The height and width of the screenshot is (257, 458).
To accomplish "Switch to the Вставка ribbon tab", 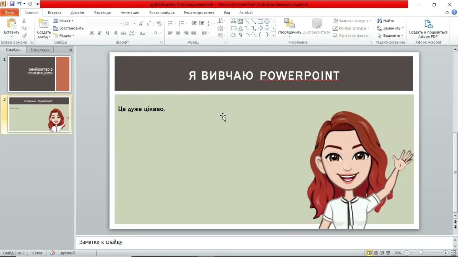I will point(54,12).
